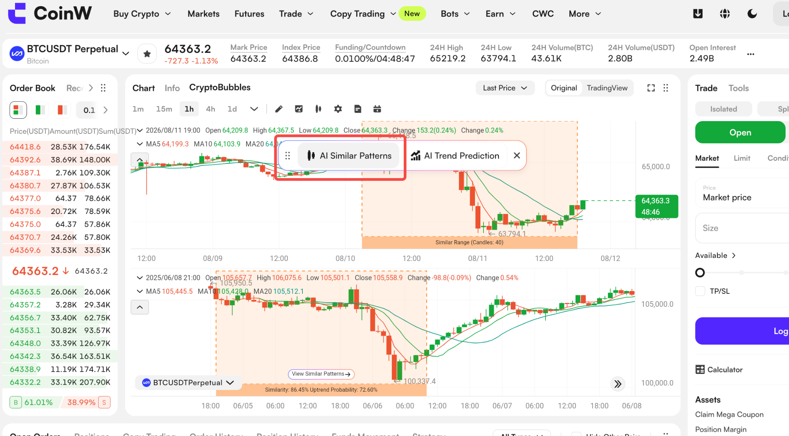Select the 1d timeframe
789x436 pixels.
232,109
